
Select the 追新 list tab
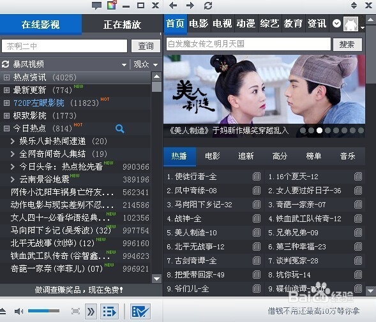click(x=246, y=156)
